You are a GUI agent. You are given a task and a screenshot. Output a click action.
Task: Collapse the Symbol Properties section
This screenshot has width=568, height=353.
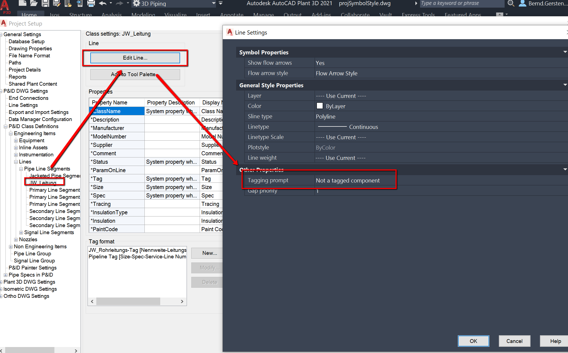[x=565, y=52]
